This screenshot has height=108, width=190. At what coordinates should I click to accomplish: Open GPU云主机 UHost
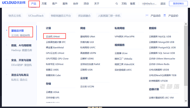click(55, 53)
